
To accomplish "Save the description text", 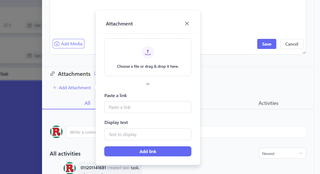I will pos(266,44).
